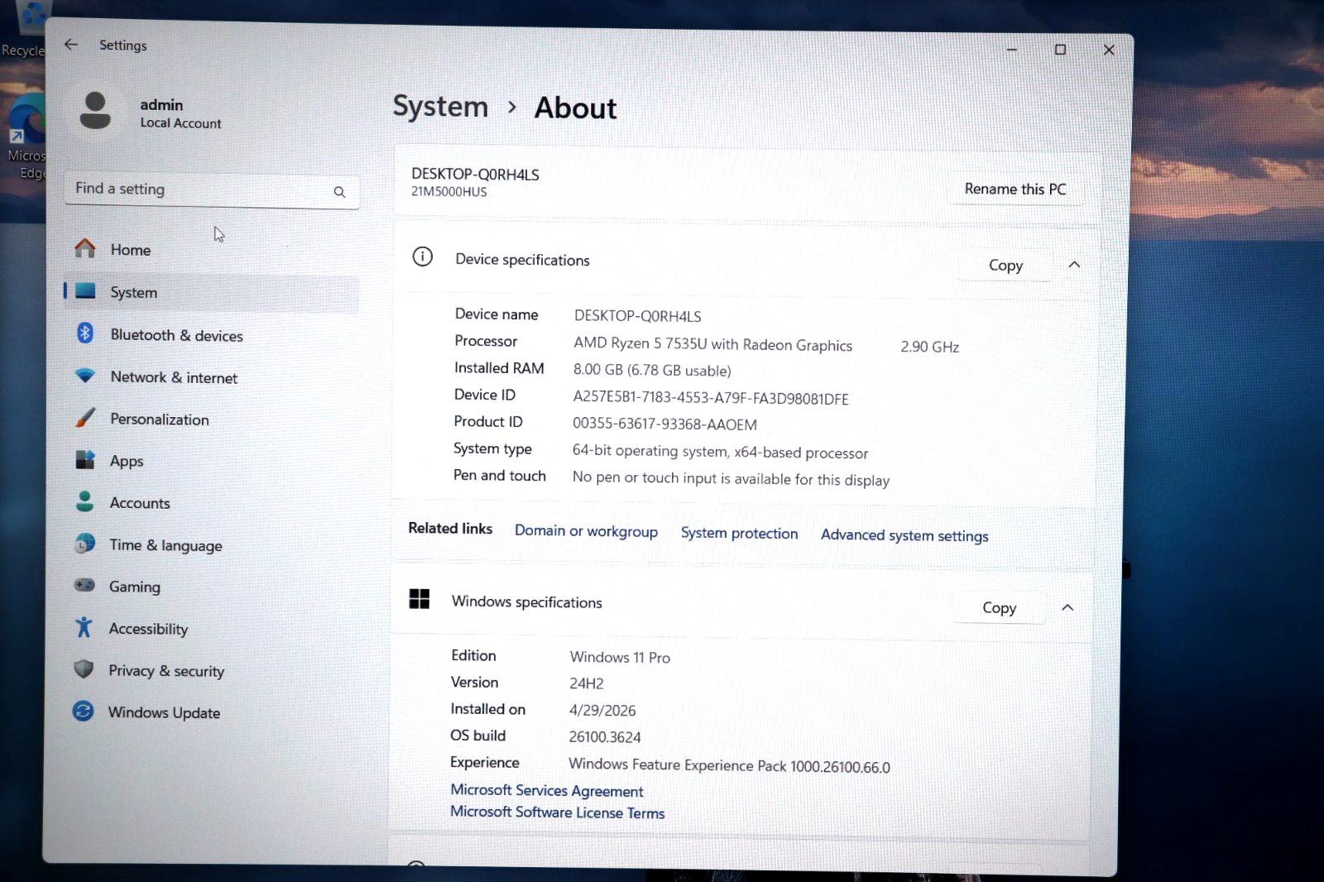Open Microsoft Software License Terms link
The width and height of the screenshot is (1324, 882).
557,812
